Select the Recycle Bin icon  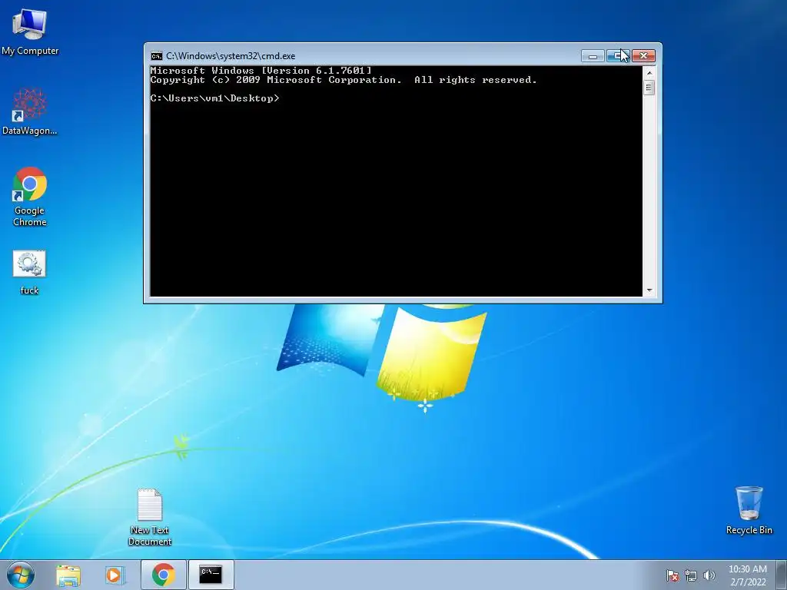(x=749, y=510)
